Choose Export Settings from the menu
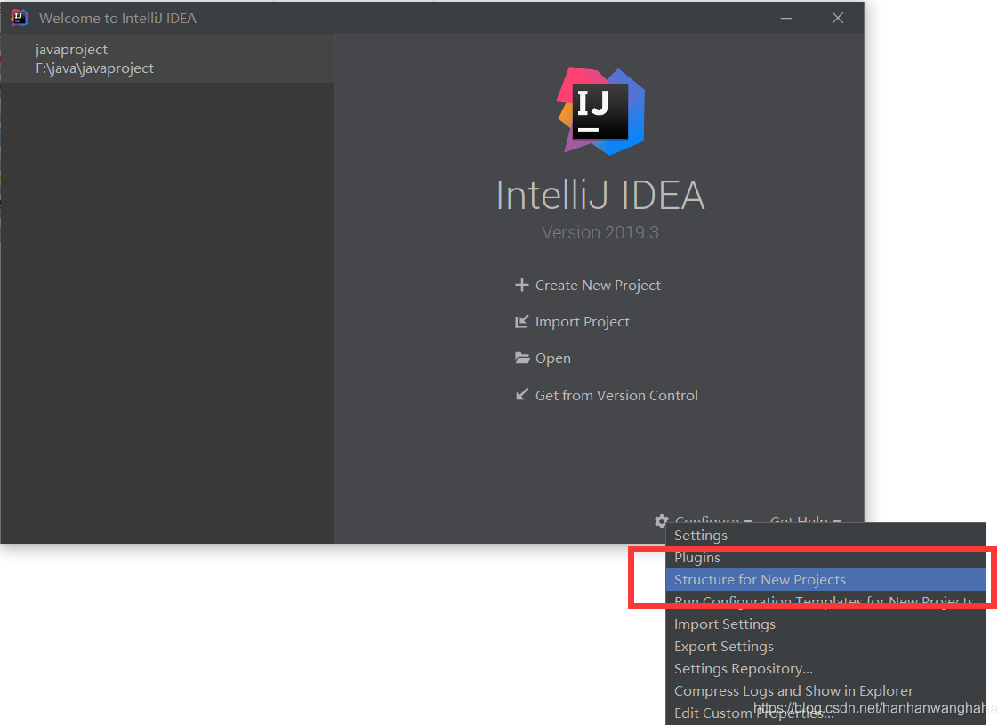 723,646
